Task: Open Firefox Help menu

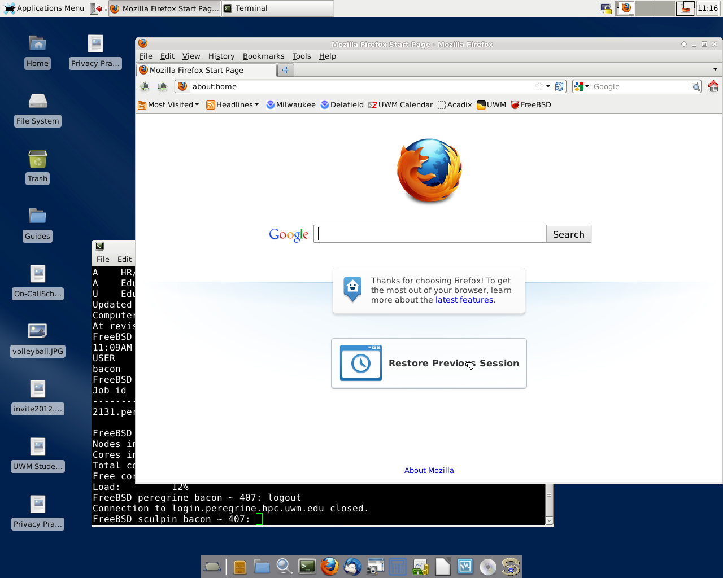Action: [x=328, y=56]
